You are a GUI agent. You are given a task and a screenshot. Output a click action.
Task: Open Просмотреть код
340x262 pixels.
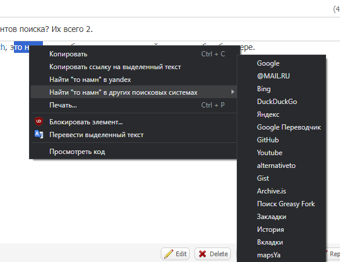(x=133, y=152)
